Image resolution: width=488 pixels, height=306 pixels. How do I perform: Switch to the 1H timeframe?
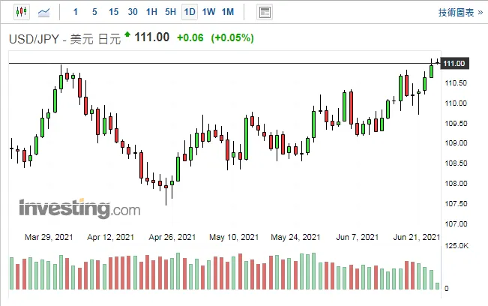[x=151, y=12]
